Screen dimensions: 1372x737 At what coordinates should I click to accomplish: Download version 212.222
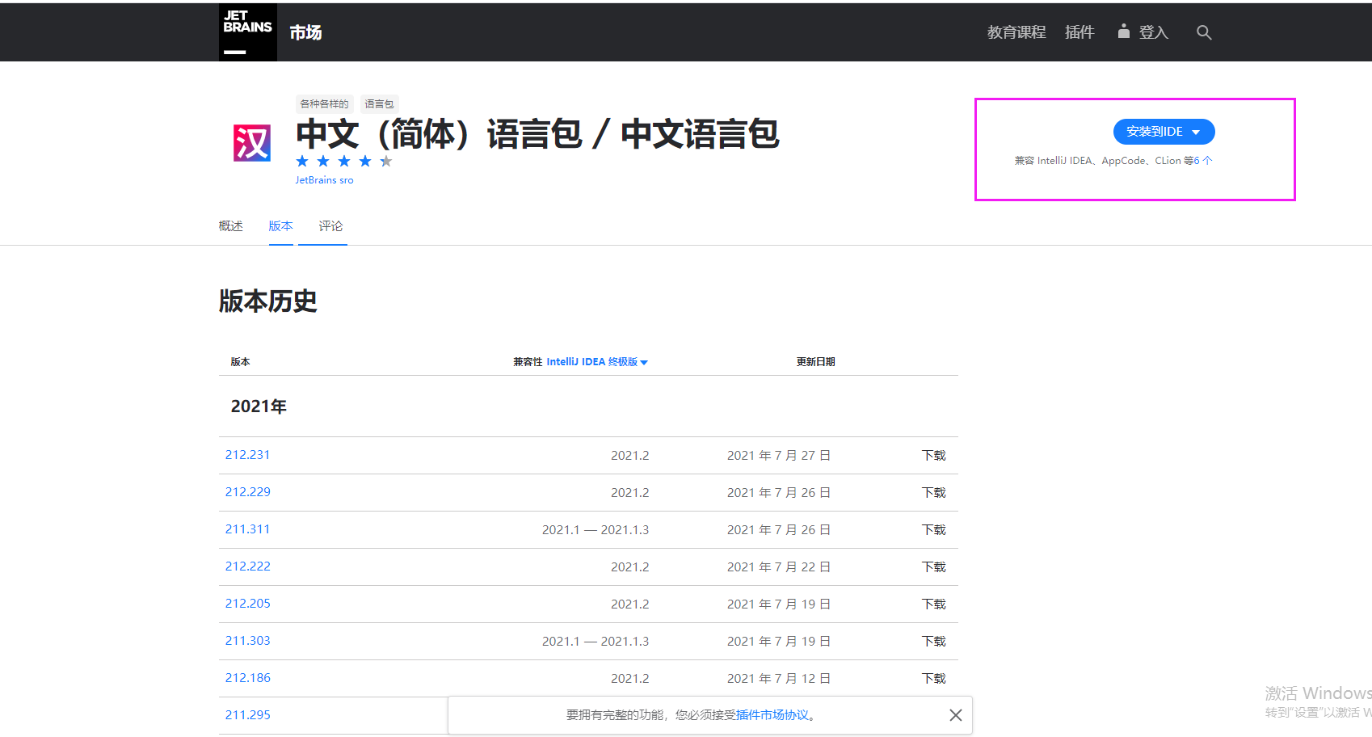pos(934,567)
